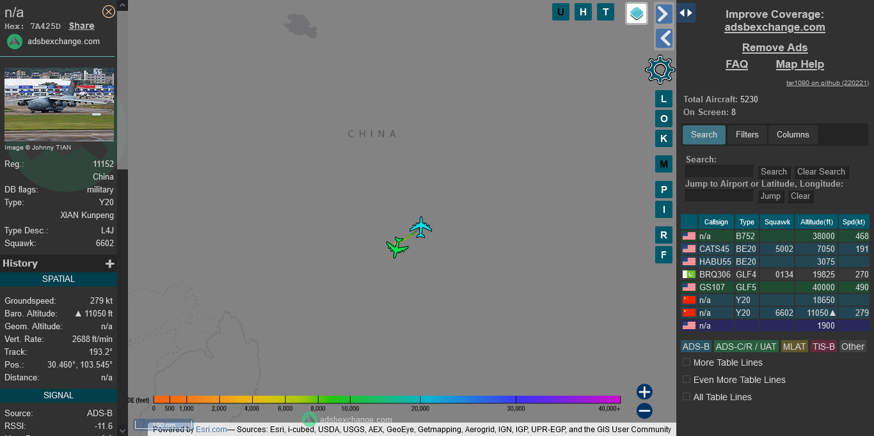Click the left arrow sidebar button
Screen dimensions: 874x436
pyautogui.click(x=664, y=39)
